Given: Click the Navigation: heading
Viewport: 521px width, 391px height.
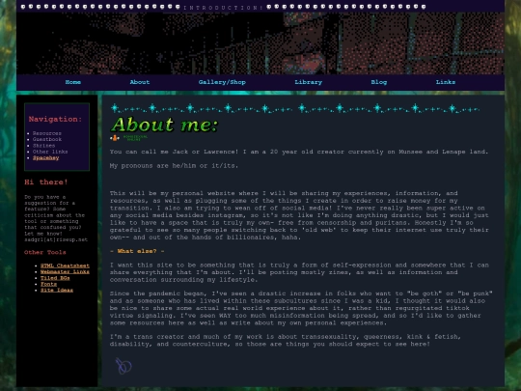Looking at the screenshot, I should (55, 119).
